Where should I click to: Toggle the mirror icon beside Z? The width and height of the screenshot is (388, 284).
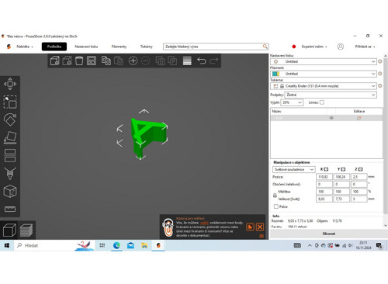click(360, 169)
